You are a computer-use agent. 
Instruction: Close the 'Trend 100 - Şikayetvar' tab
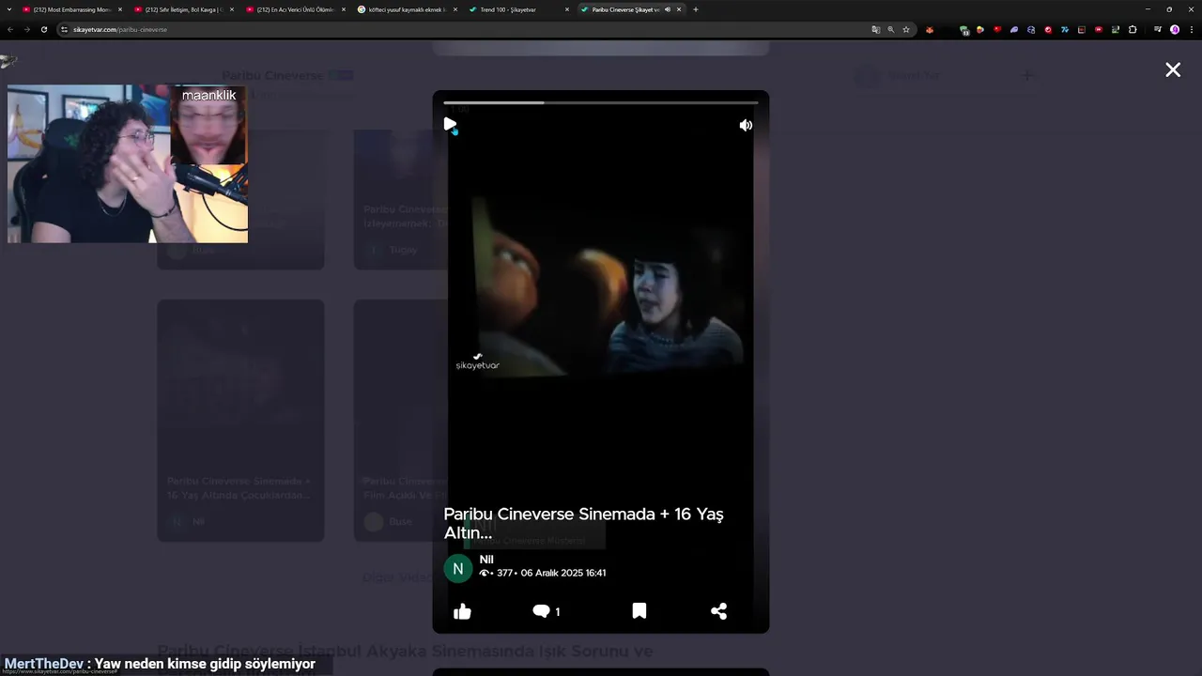coord(567,9)
